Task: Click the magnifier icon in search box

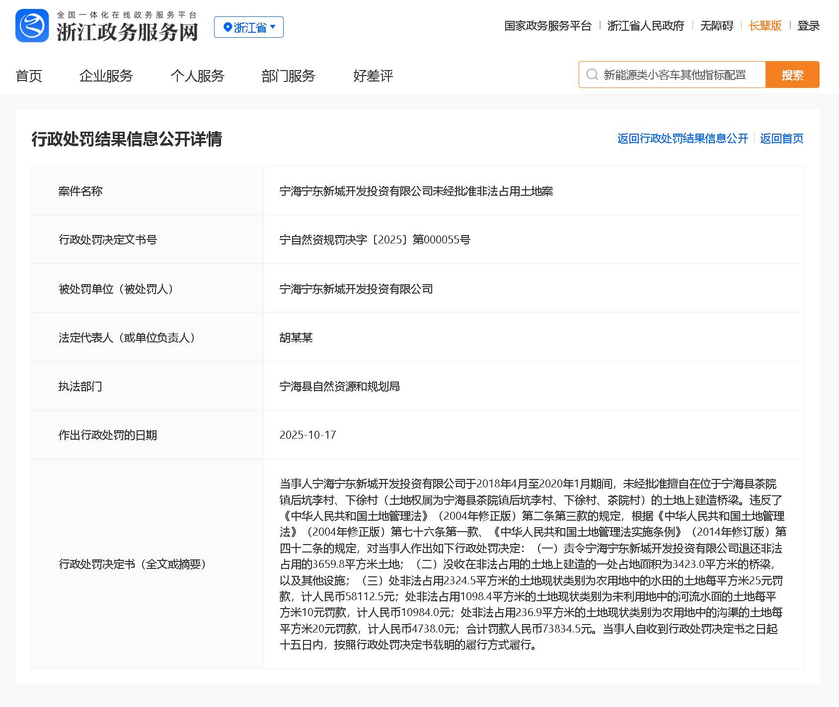Action: [x=592, y=75]
